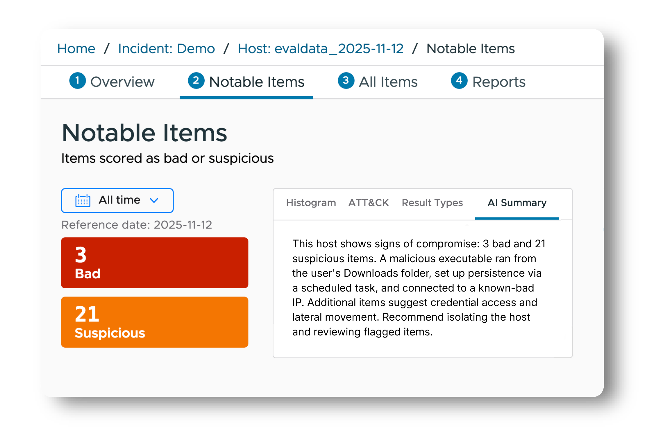Switch to the ATT&CK panel tab
The width and height of the screenshot is (654, 436).
pos(369,203)
